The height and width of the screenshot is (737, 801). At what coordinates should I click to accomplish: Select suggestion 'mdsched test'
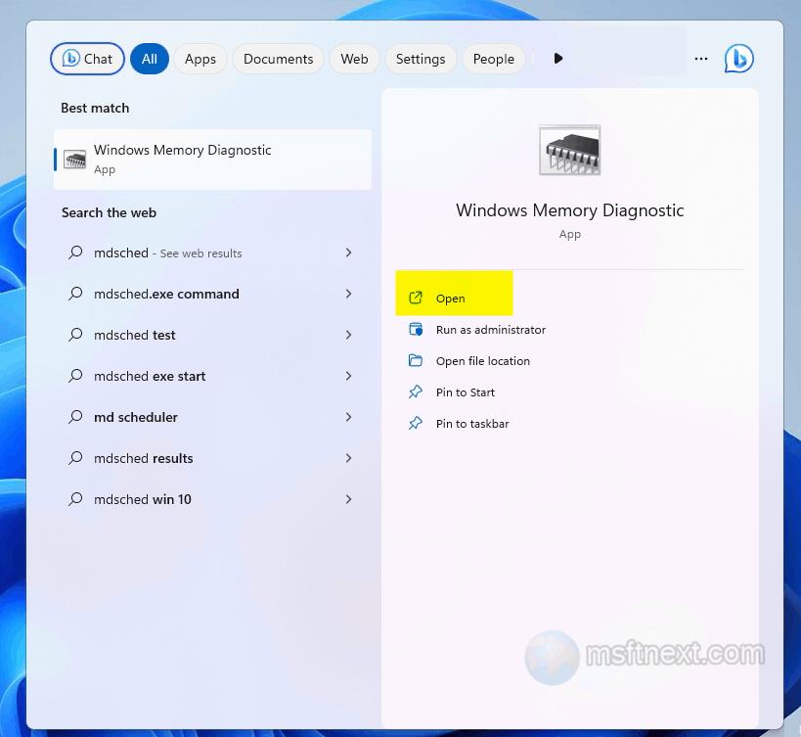(210, 335)
